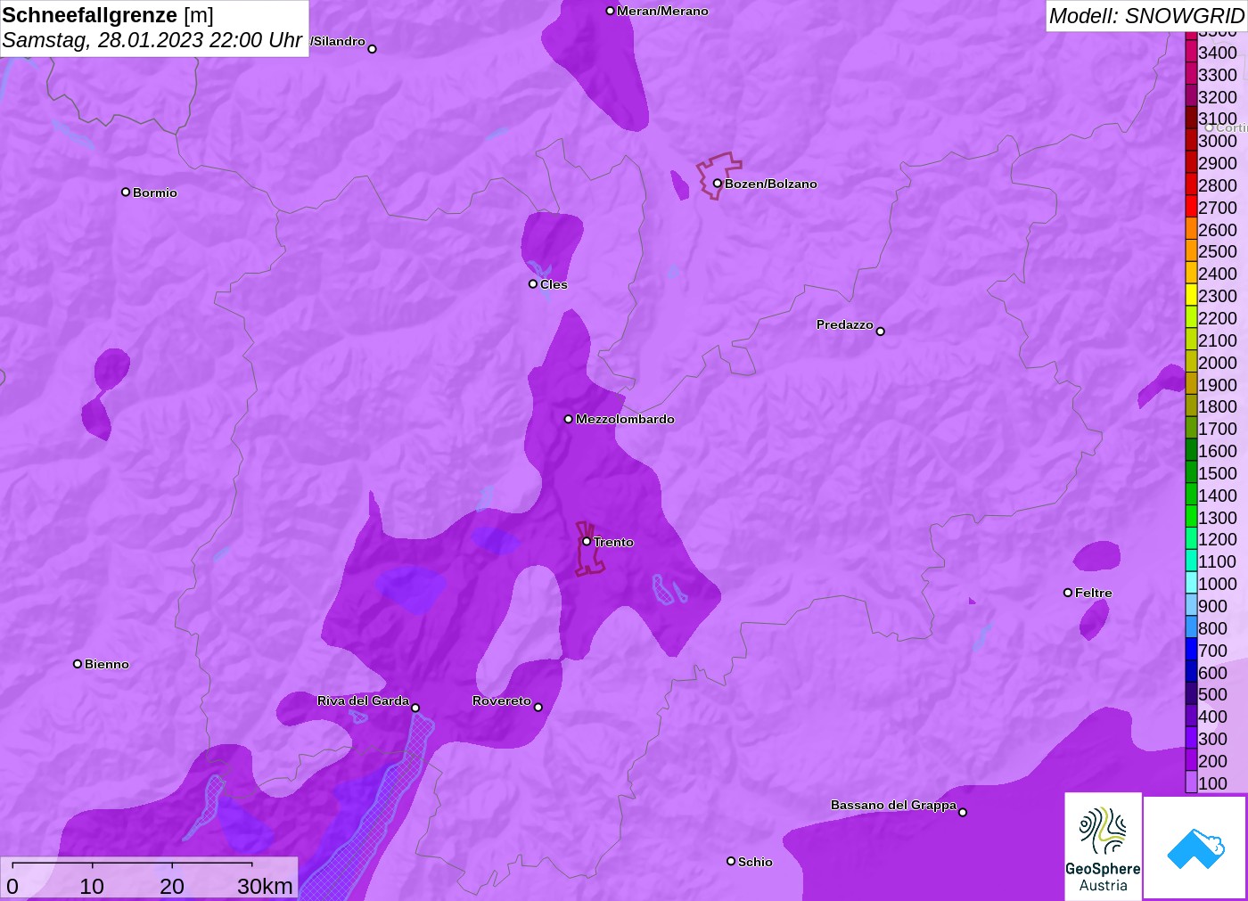1248x901 pixels.
Task: Click the Cles city marker
Action: 533,284
